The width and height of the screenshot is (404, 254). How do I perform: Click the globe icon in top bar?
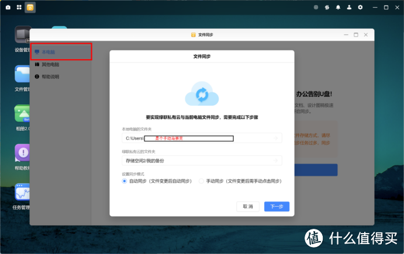coord(316,7)
